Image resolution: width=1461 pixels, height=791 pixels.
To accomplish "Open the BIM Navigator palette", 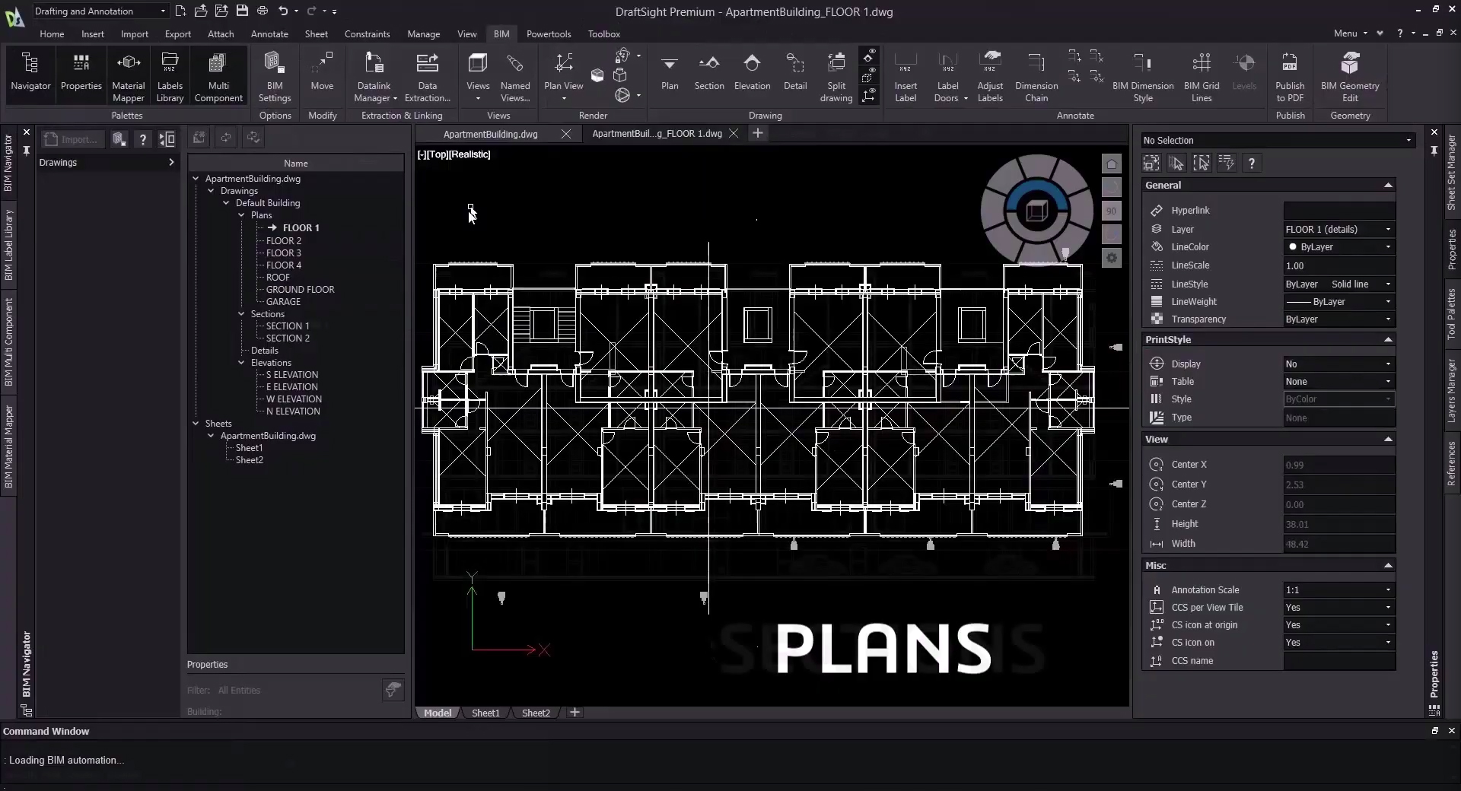I will 30,72.
